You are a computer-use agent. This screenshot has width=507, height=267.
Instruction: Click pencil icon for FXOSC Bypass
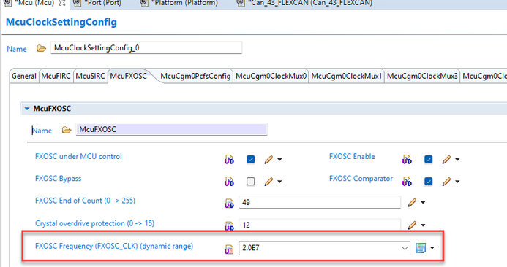tap(268, 182)
